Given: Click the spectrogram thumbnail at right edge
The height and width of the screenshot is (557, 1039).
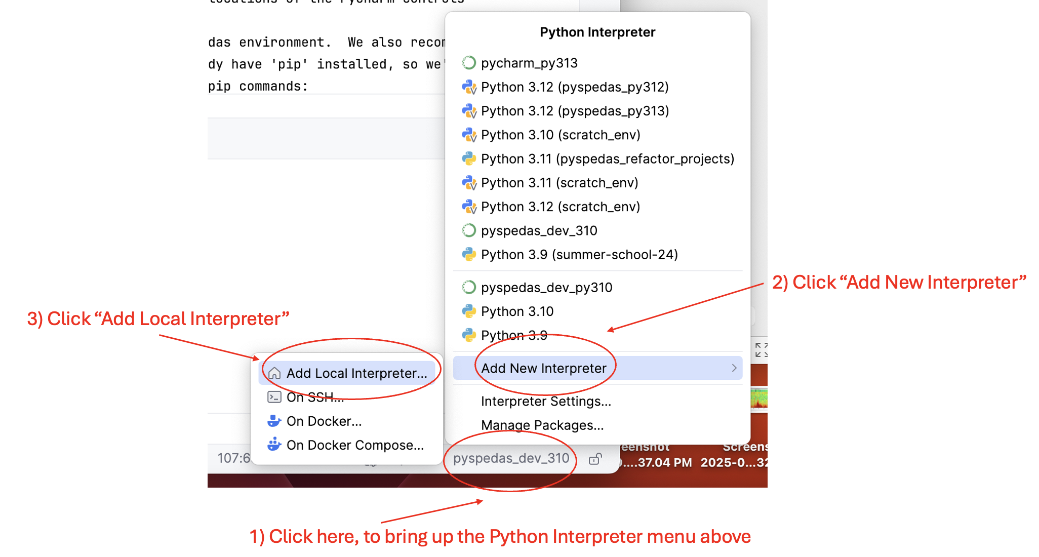Looking at the screenshot, I should (759, 399).
